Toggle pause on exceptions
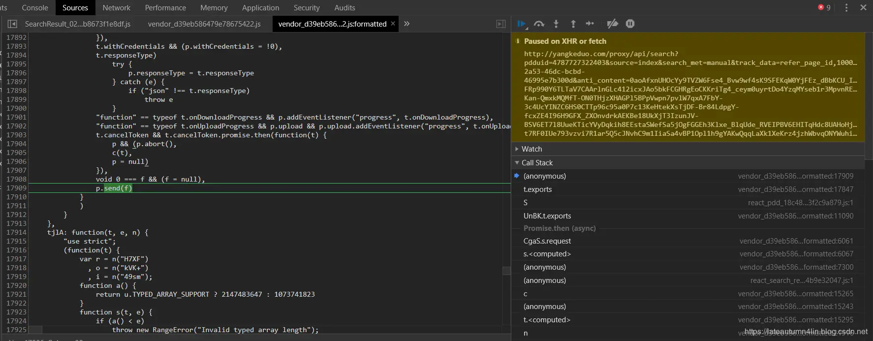 pyautogui.click(x=630, y=24)
